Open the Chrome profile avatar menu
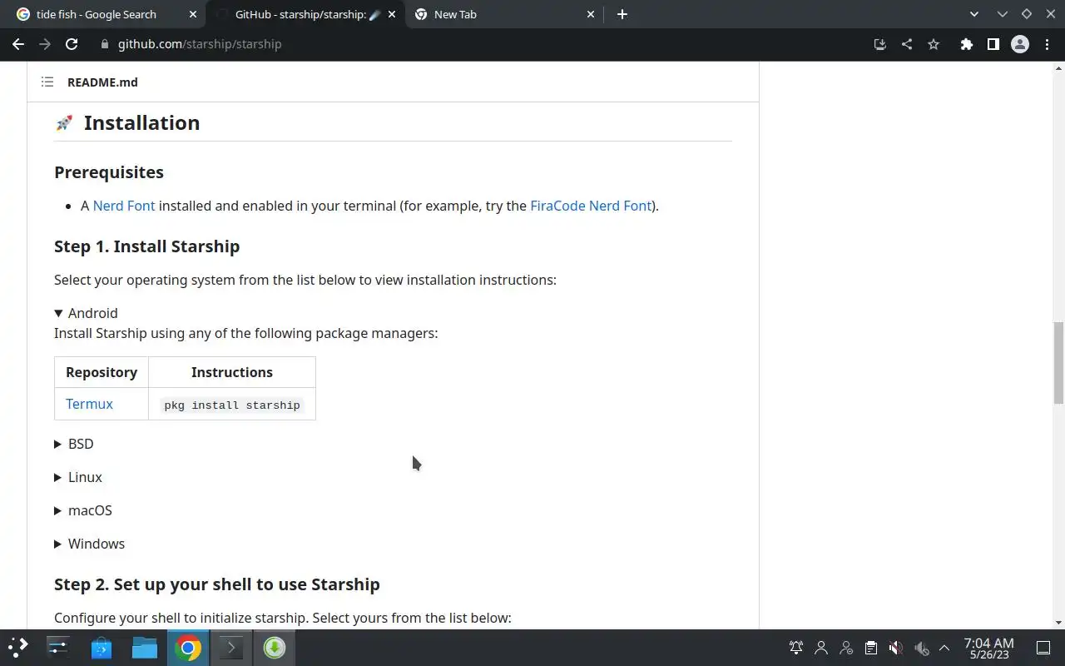The width and height of the screenshot is (1065, 666). pyautogui.click(x=1020, y=44)
